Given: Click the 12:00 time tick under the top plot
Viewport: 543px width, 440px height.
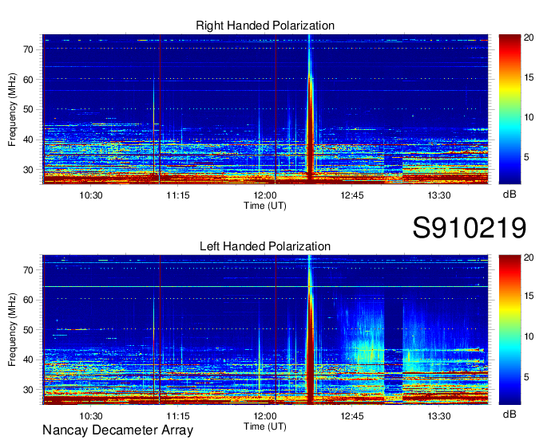Looking at the screenshot, I should (x=265, y=195).
